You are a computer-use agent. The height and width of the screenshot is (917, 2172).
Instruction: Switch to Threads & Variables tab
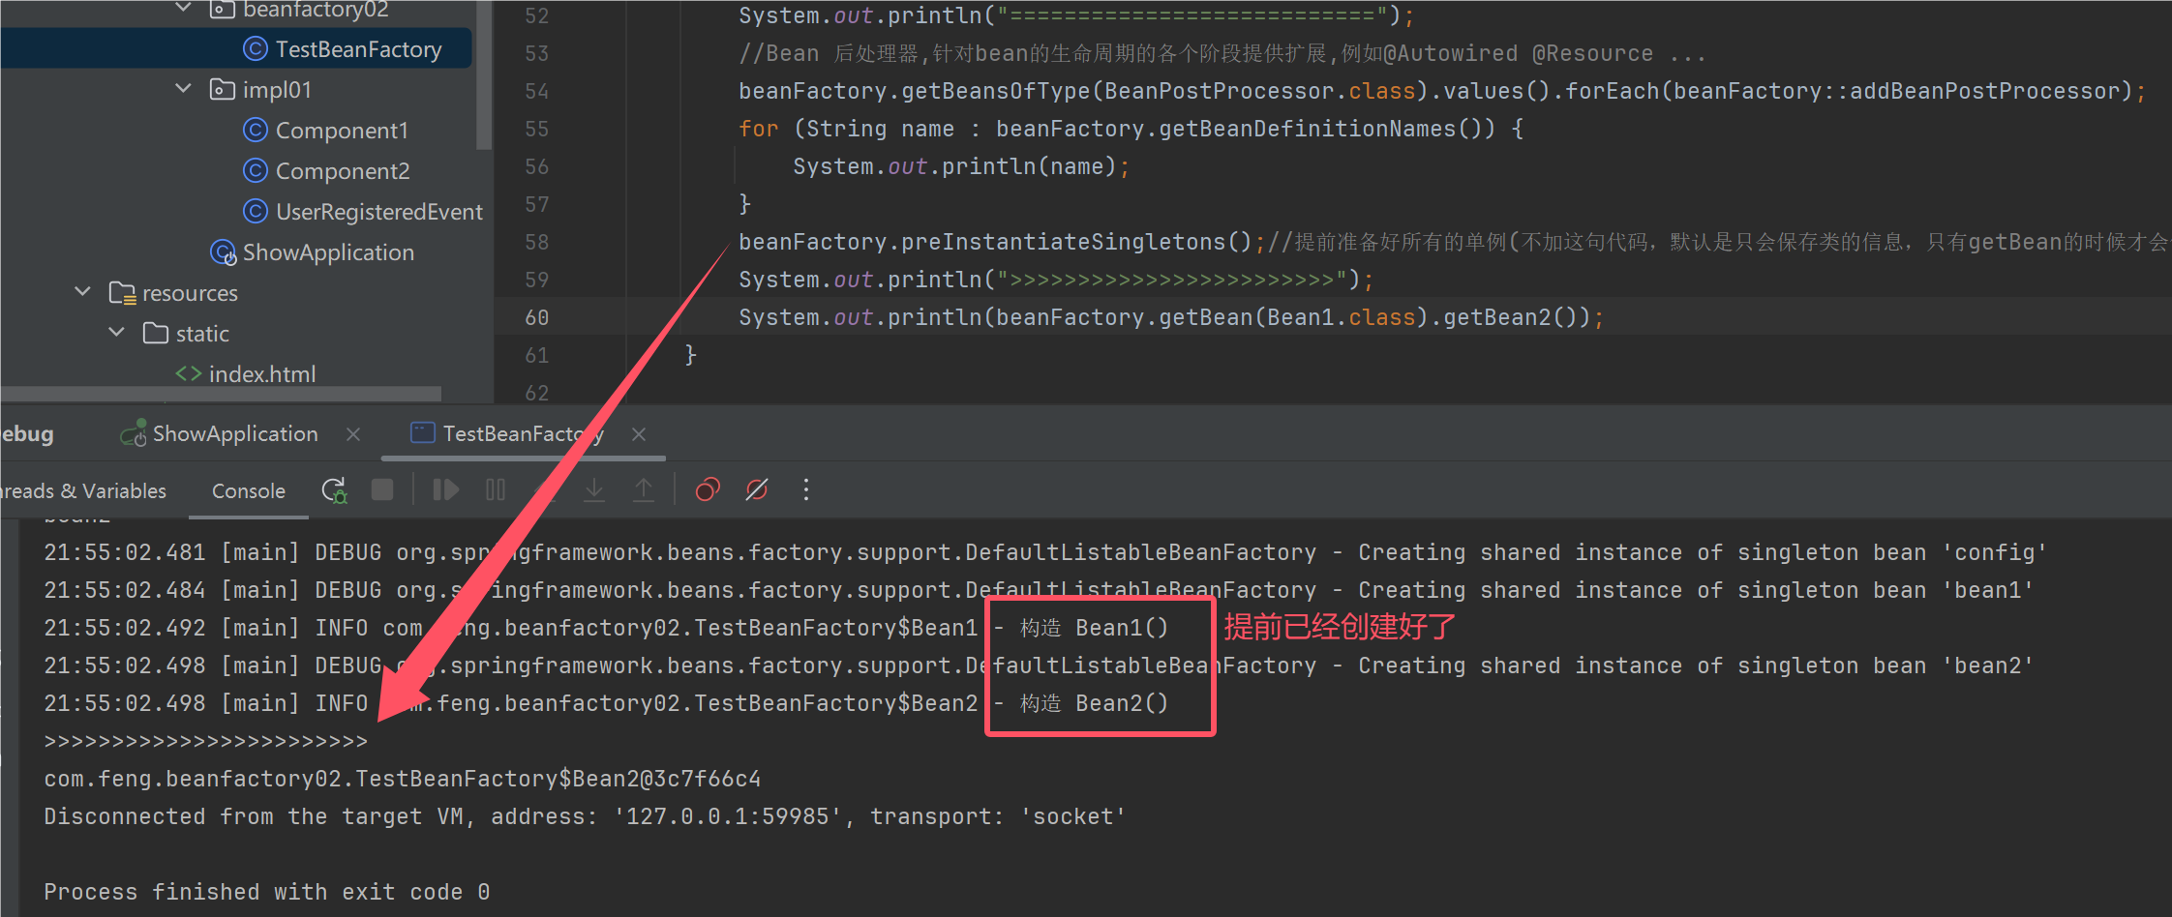[x=83, y=491]
